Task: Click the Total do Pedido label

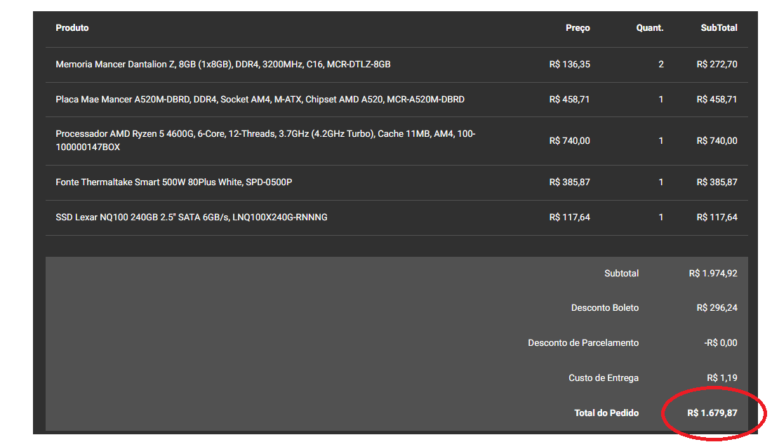Action: pos(606,413)
